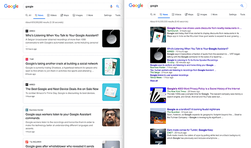
Task: Open the Tumblr dark mode article thumbnail
Action: pyautogui.click(x=158, y=137)
